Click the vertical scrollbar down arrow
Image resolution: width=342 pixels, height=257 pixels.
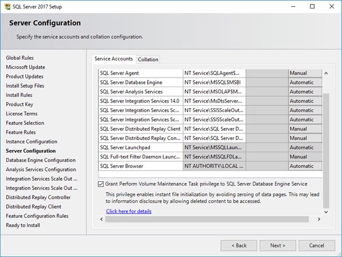tap(326, 212)
